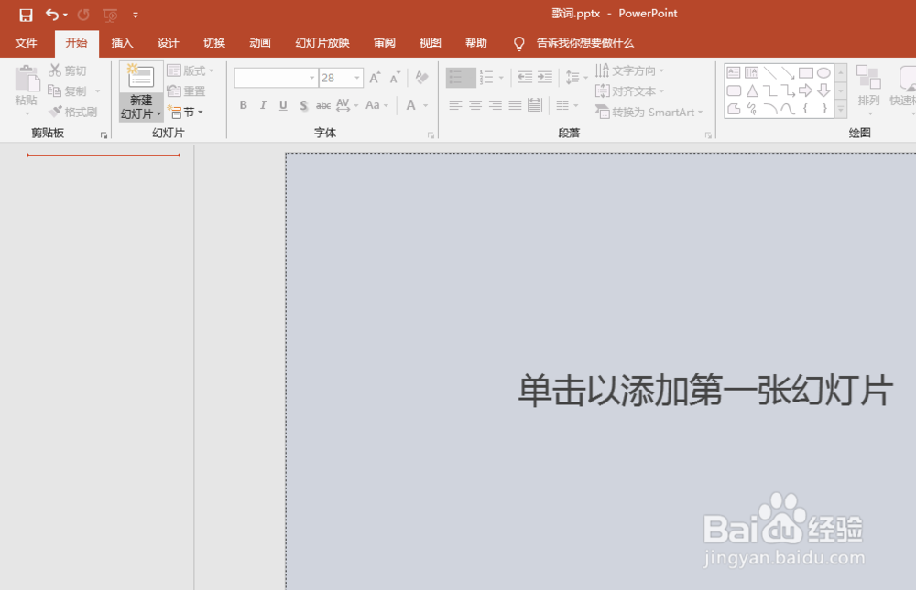Go to the 动画 ribbon tab

pos(260,43)
